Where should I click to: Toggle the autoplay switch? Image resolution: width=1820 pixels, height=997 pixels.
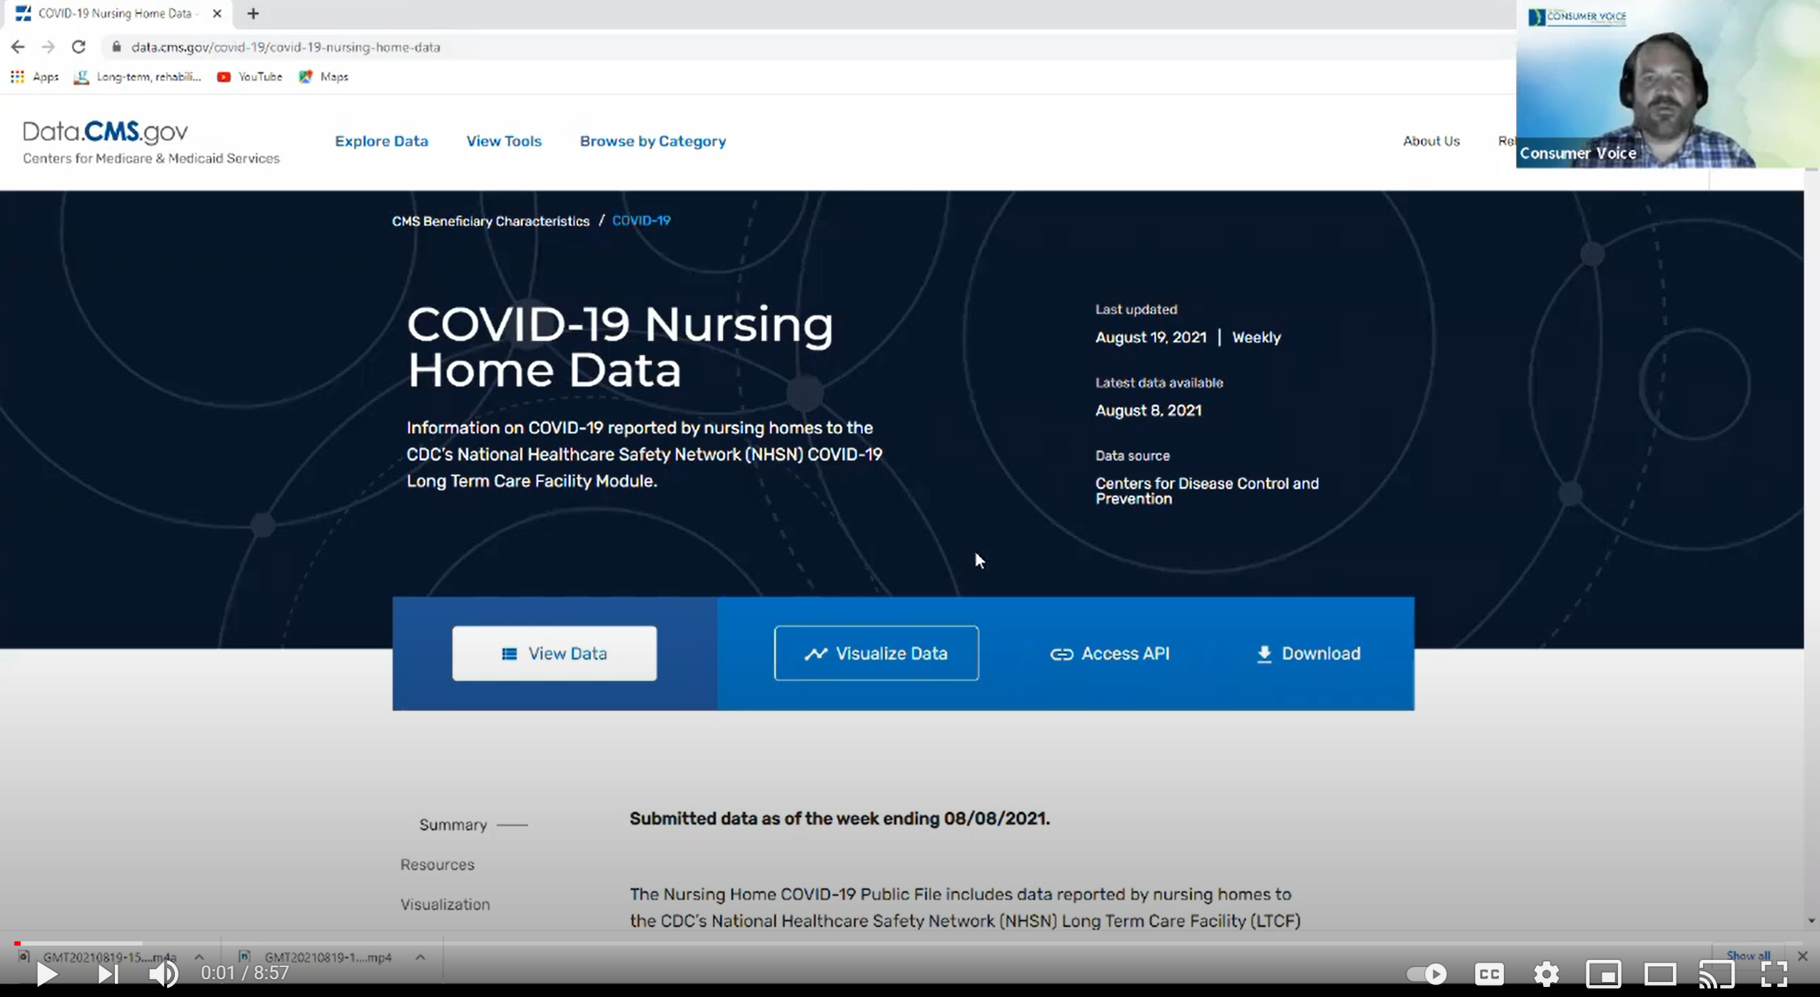click(1426, 973)
